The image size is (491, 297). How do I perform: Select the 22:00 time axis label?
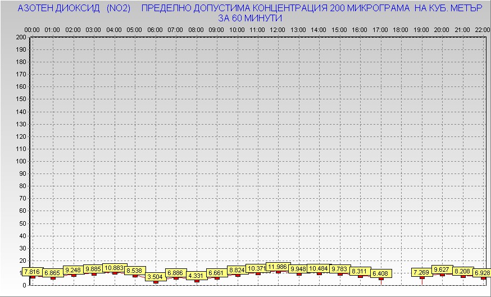pyautogui.click(x=482, y=29)
